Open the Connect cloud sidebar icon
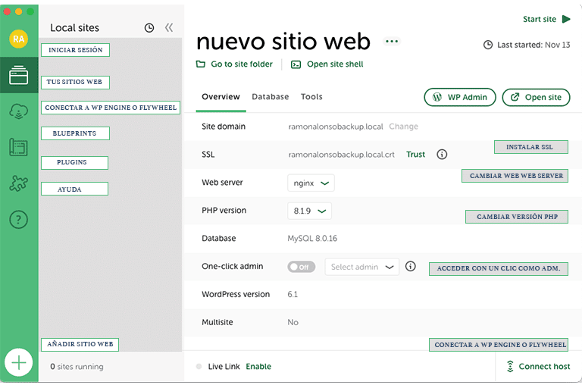 point(18,111)
